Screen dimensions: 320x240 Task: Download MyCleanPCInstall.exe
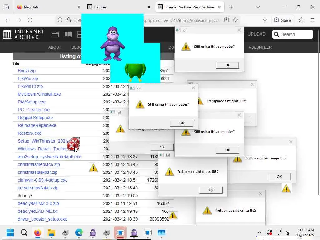pos(39,94)
